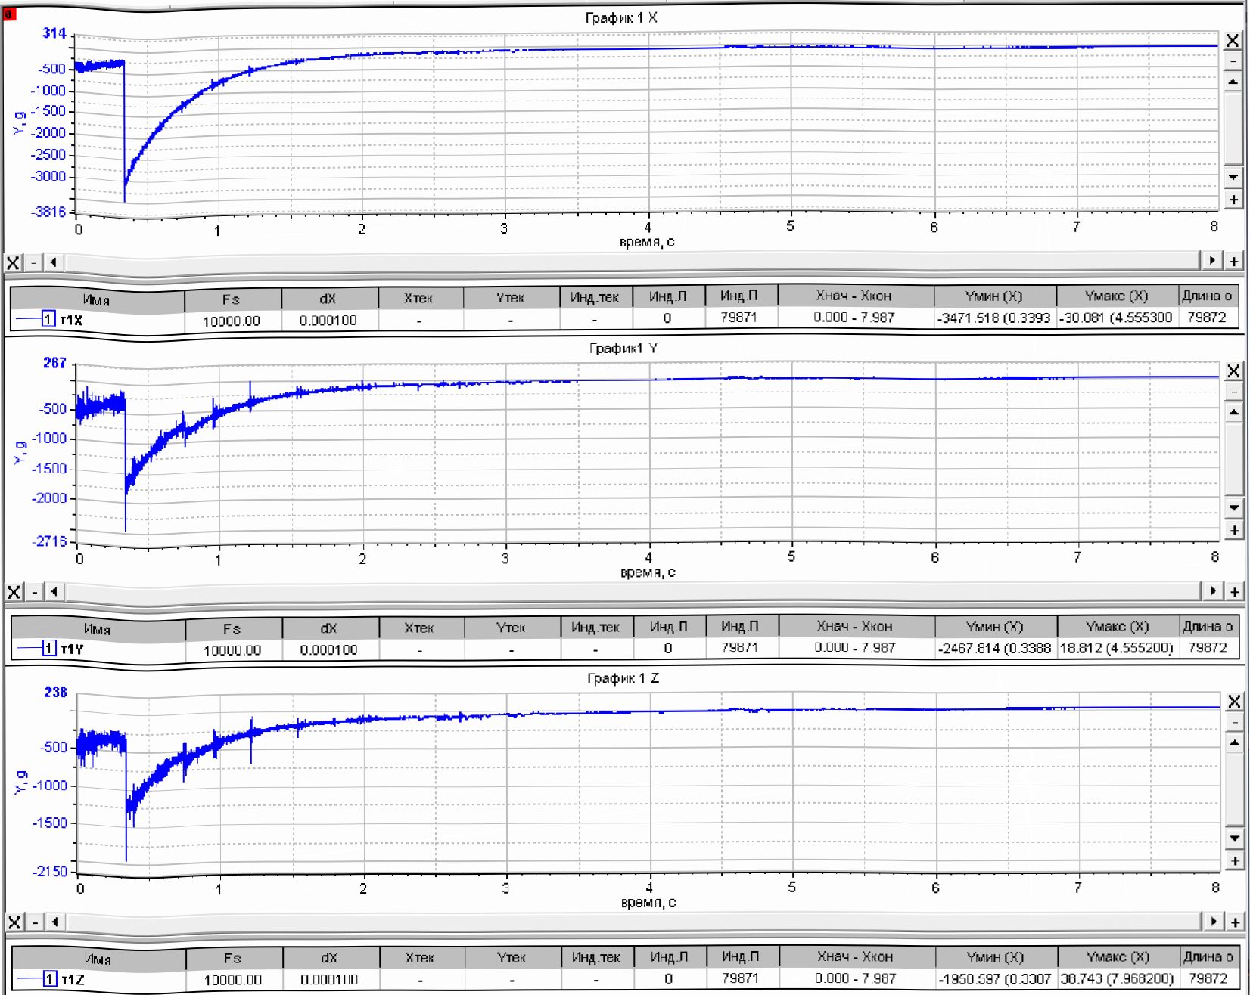Toggle the t1X signal legend box
The image size is (1250, 995).
48,319
